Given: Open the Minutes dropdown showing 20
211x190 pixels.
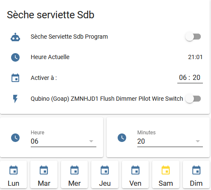Looking at the screenshot, I should pyautogui.click(x=170, y=141).
